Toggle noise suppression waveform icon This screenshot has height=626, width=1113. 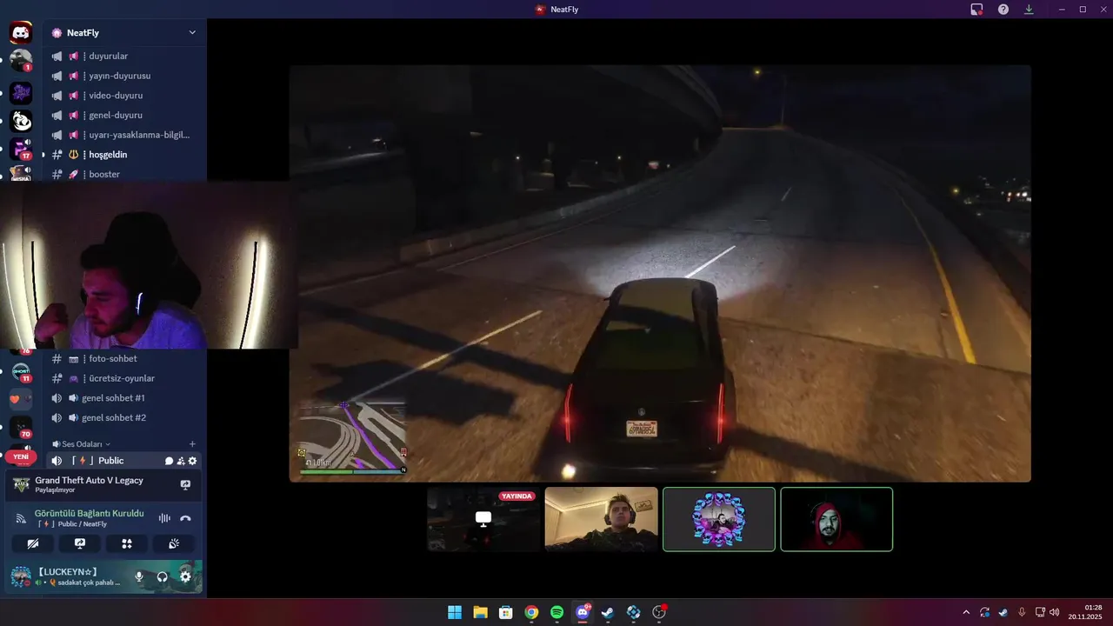click(164, 518)
